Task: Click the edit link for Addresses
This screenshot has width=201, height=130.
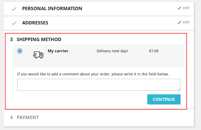Action: pos(186,22)
